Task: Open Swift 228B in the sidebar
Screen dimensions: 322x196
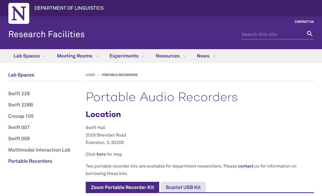Action: coord(21,105)
